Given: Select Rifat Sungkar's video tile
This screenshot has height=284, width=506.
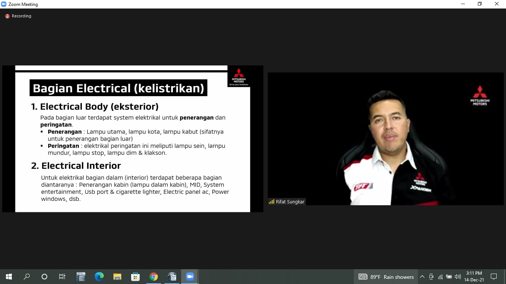Looking at the screenshot, I should 385,139.
